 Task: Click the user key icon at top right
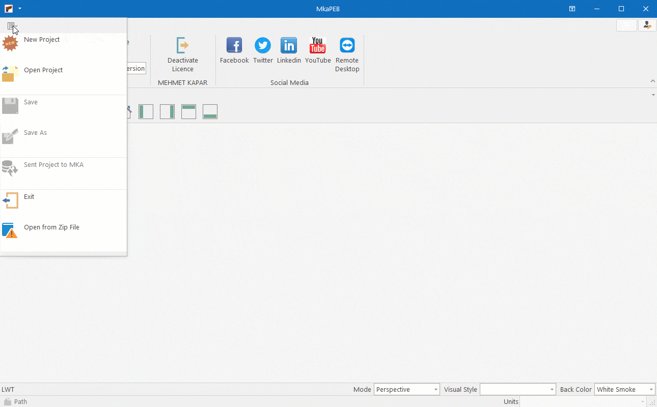pyautogui.click(x=647, y=25)
